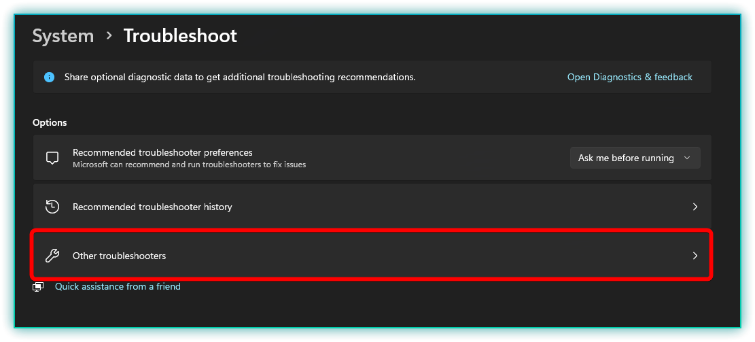Open Diagnostics & feedback link
Image resolution: width=755 pixels, height=342 pixels.
(629, 78)
